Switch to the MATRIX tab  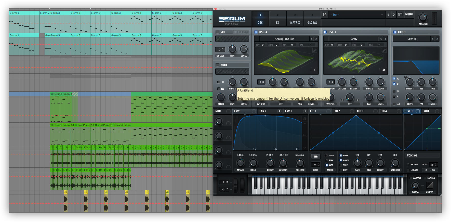click(x=295, y=19)
